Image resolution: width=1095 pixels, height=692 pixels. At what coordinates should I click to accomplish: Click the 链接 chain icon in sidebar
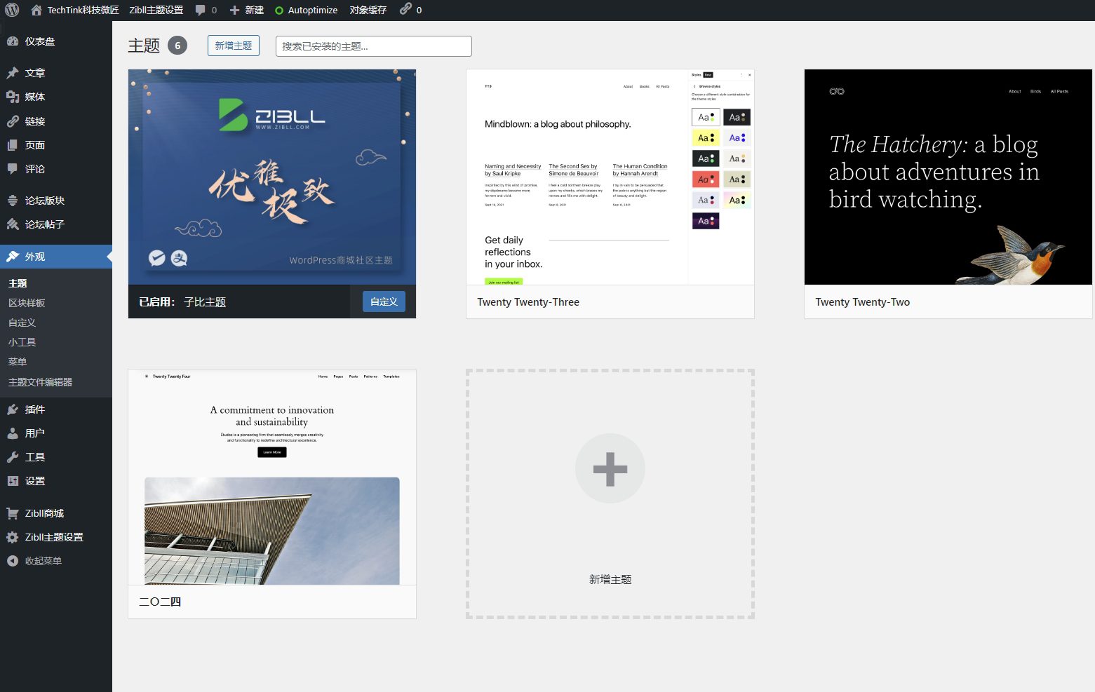[13, 121]
